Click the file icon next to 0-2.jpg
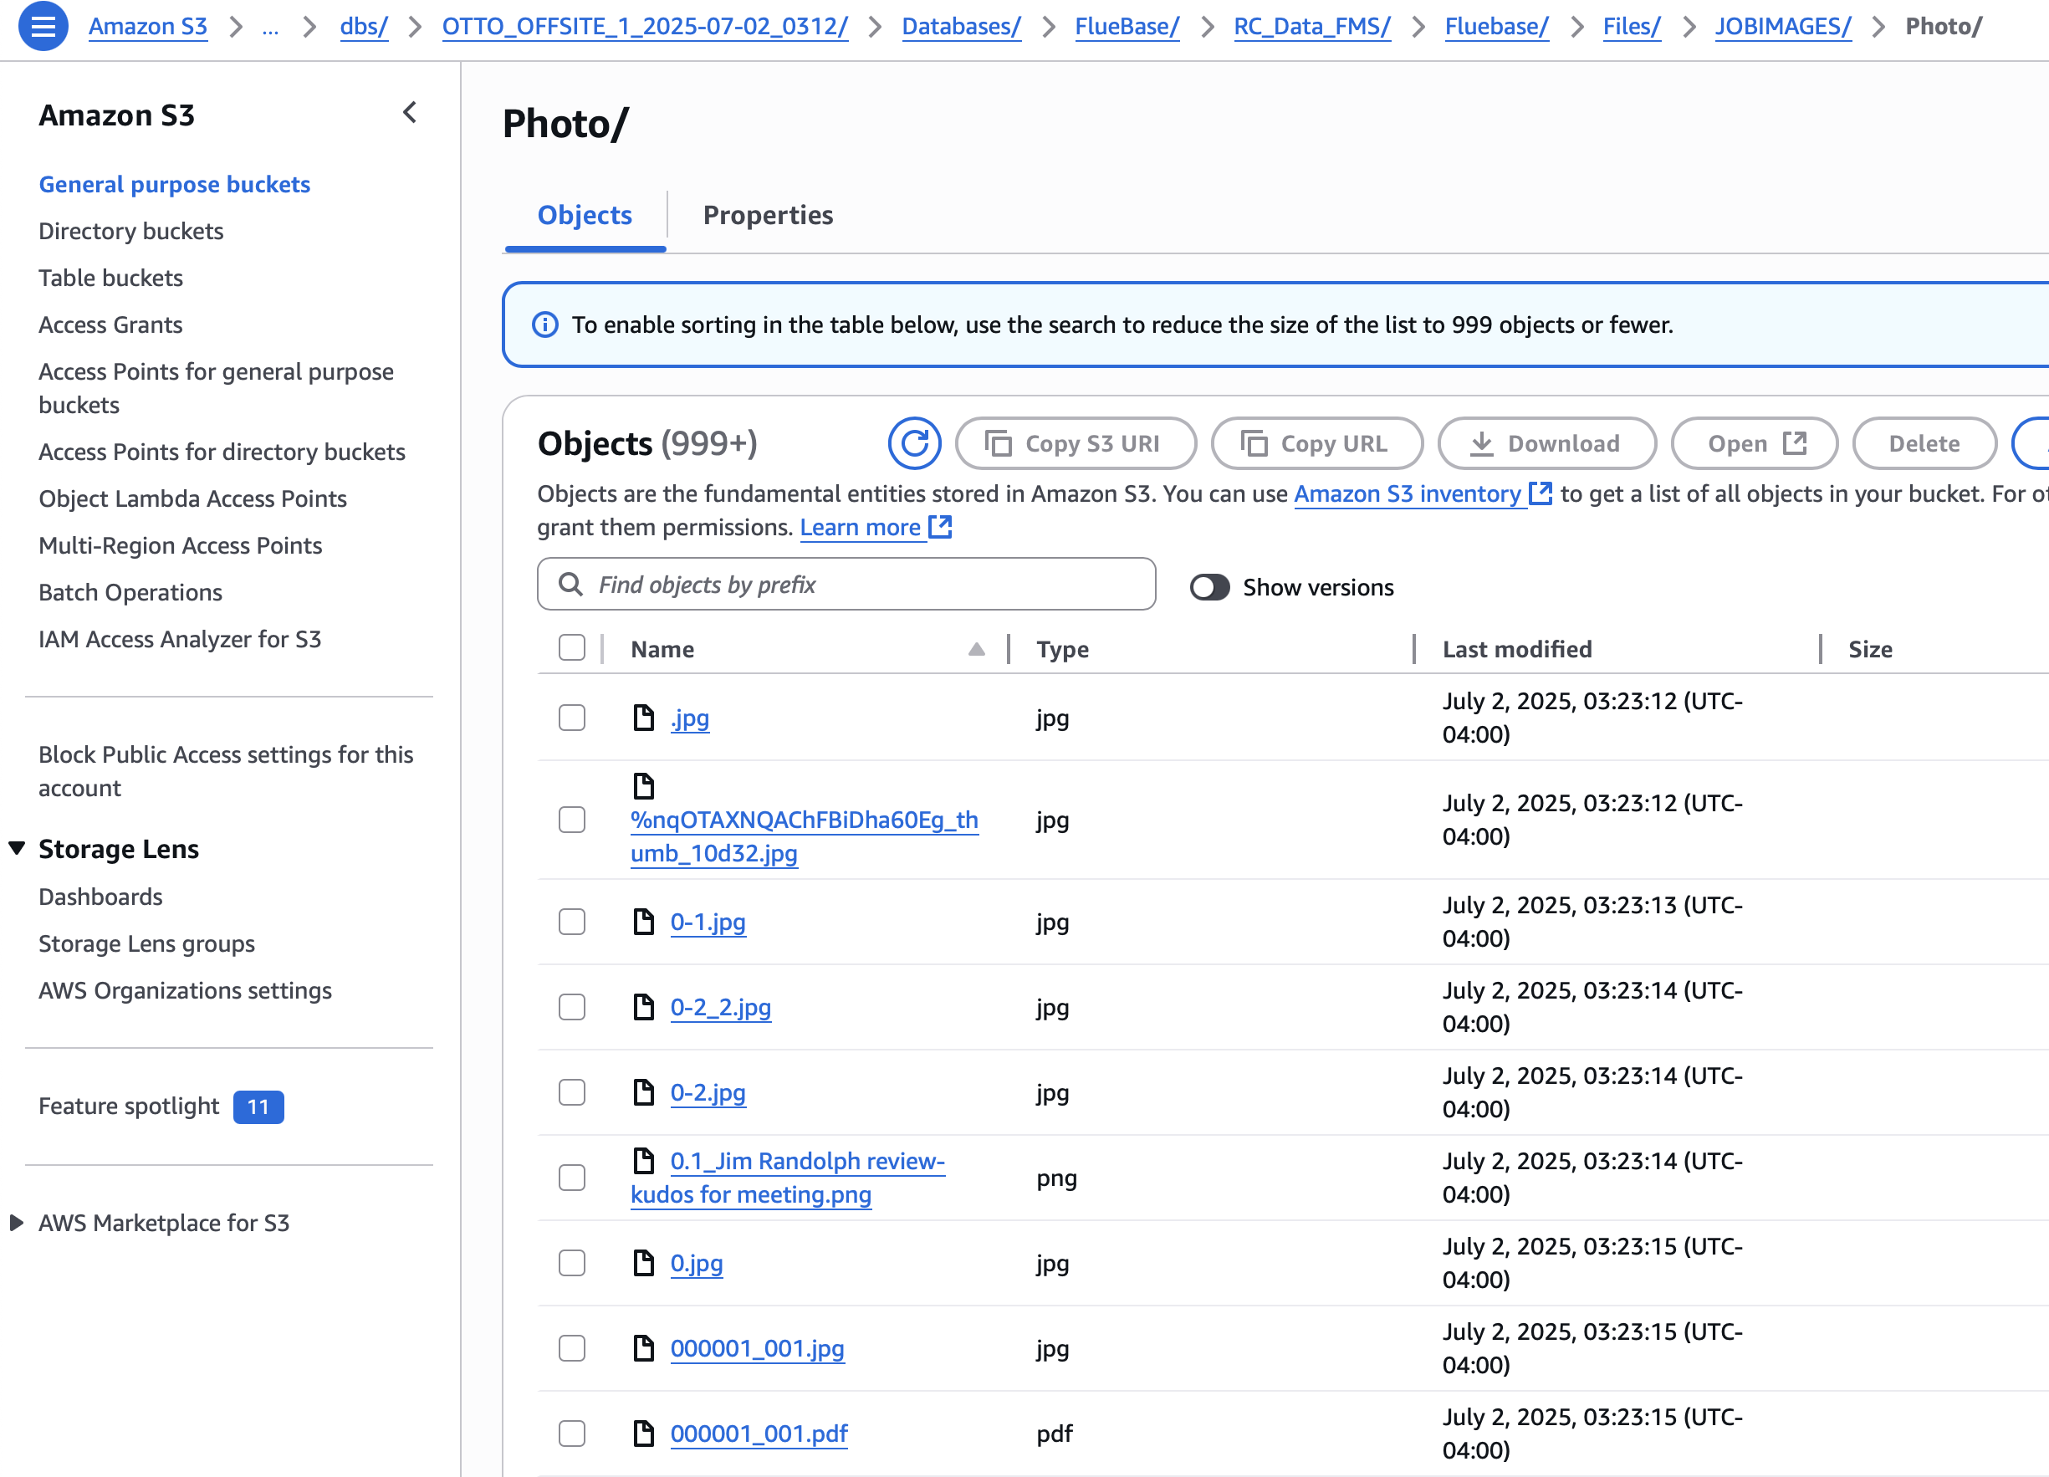Screen dimensions: 2049x1477 (643, 1092)
